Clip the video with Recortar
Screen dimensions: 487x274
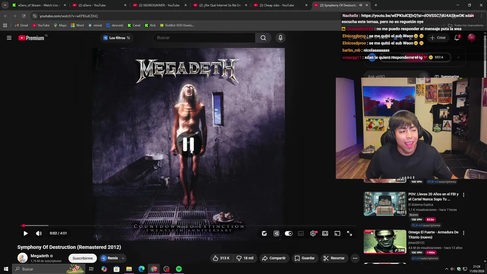tap(334, 258)
